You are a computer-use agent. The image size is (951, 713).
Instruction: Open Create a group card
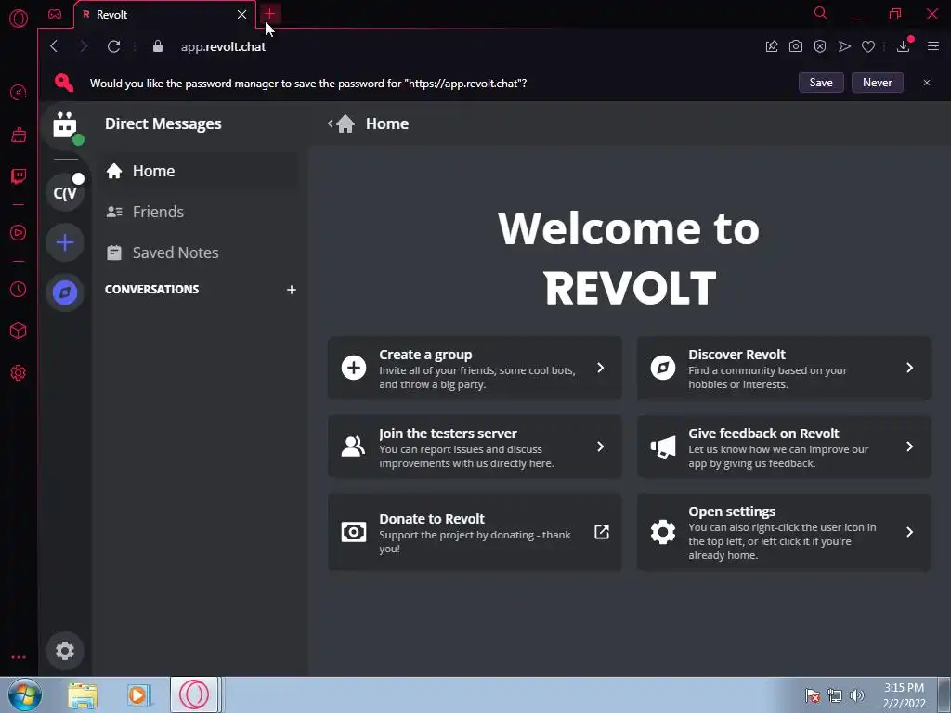[x=475, y=368]
